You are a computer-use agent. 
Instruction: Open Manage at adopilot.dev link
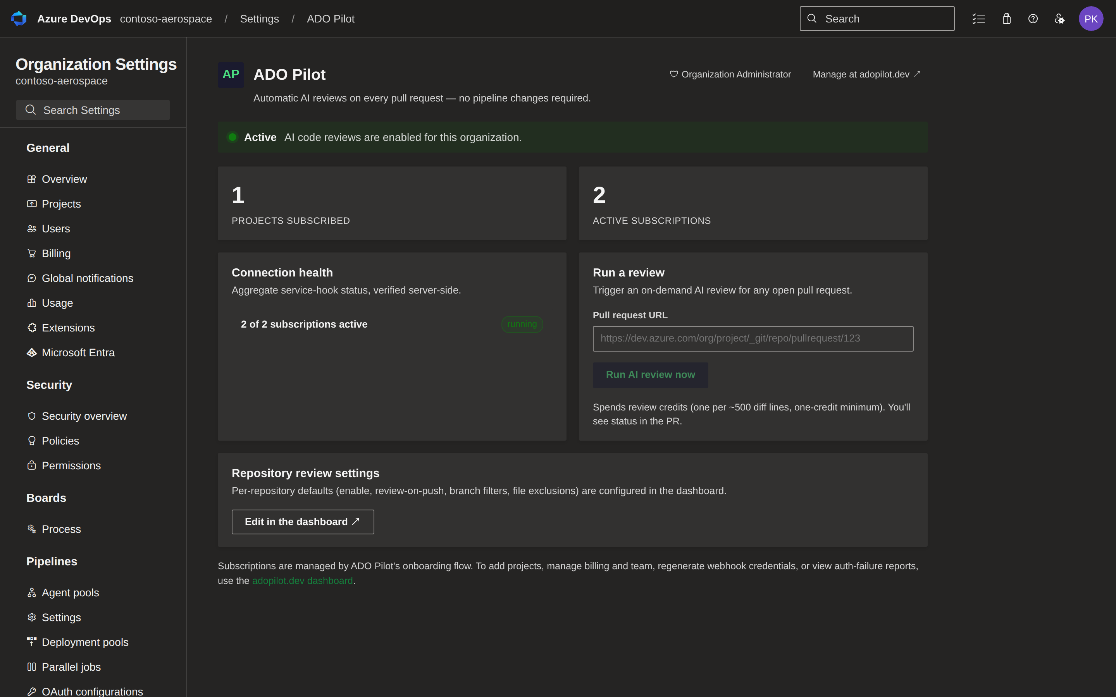[x=866, y=74]
